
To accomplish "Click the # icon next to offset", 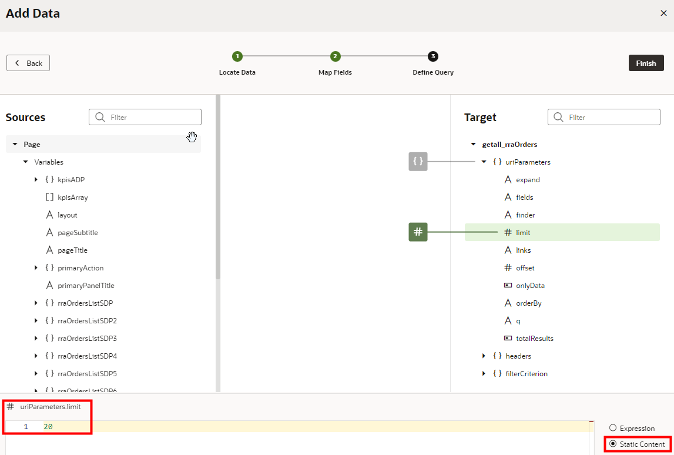I will point(507,267).
